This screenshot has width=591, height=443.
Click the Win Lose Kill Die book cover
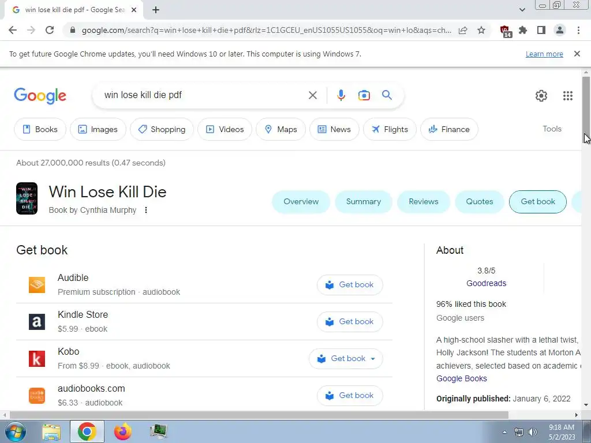tap(27, 198)
